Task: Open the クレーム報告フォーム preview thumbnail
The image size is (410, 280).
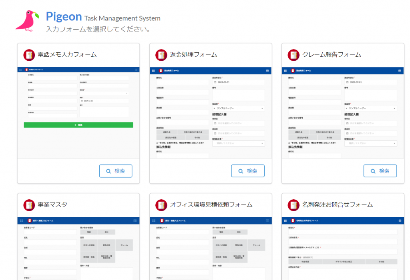Action: point(343,113)
